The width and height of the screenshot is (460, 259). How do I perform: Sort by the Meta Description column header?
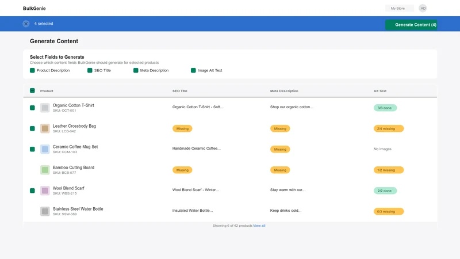(x=284, y=91)
